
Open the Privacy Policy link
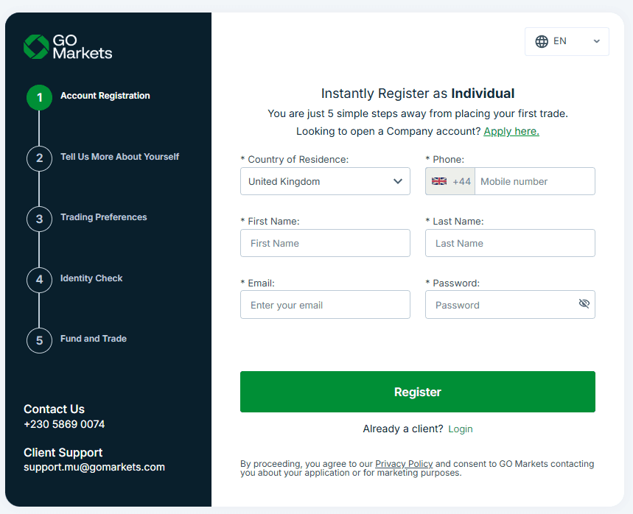click(x=404, y=463)
